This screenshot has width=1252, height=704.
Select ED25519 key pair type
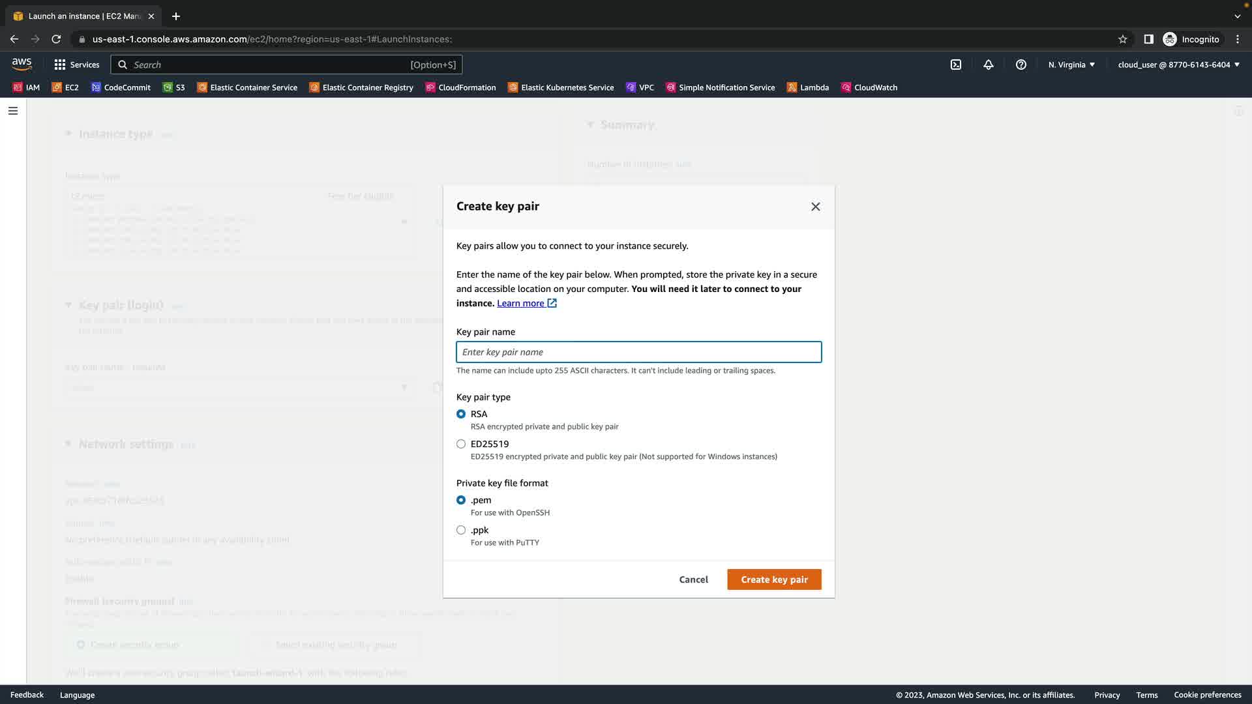[461, 444]
